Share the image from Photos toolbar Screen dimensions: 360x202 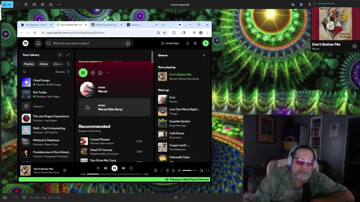click(x=42, y=4)
